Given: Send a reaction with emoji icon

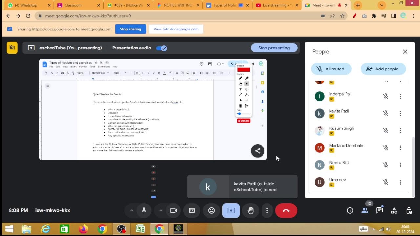Looking at the screenshot, I should [x=212, y=211].
